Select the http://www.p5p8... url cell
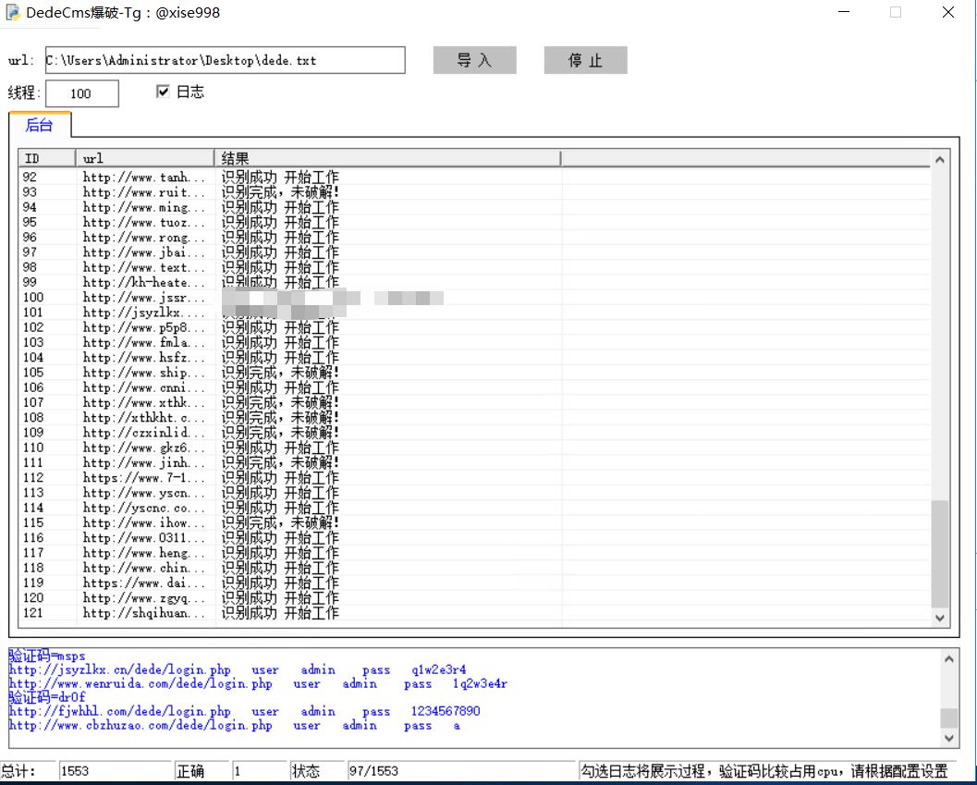Screen dimensions: 977x785 click(144, 327)
